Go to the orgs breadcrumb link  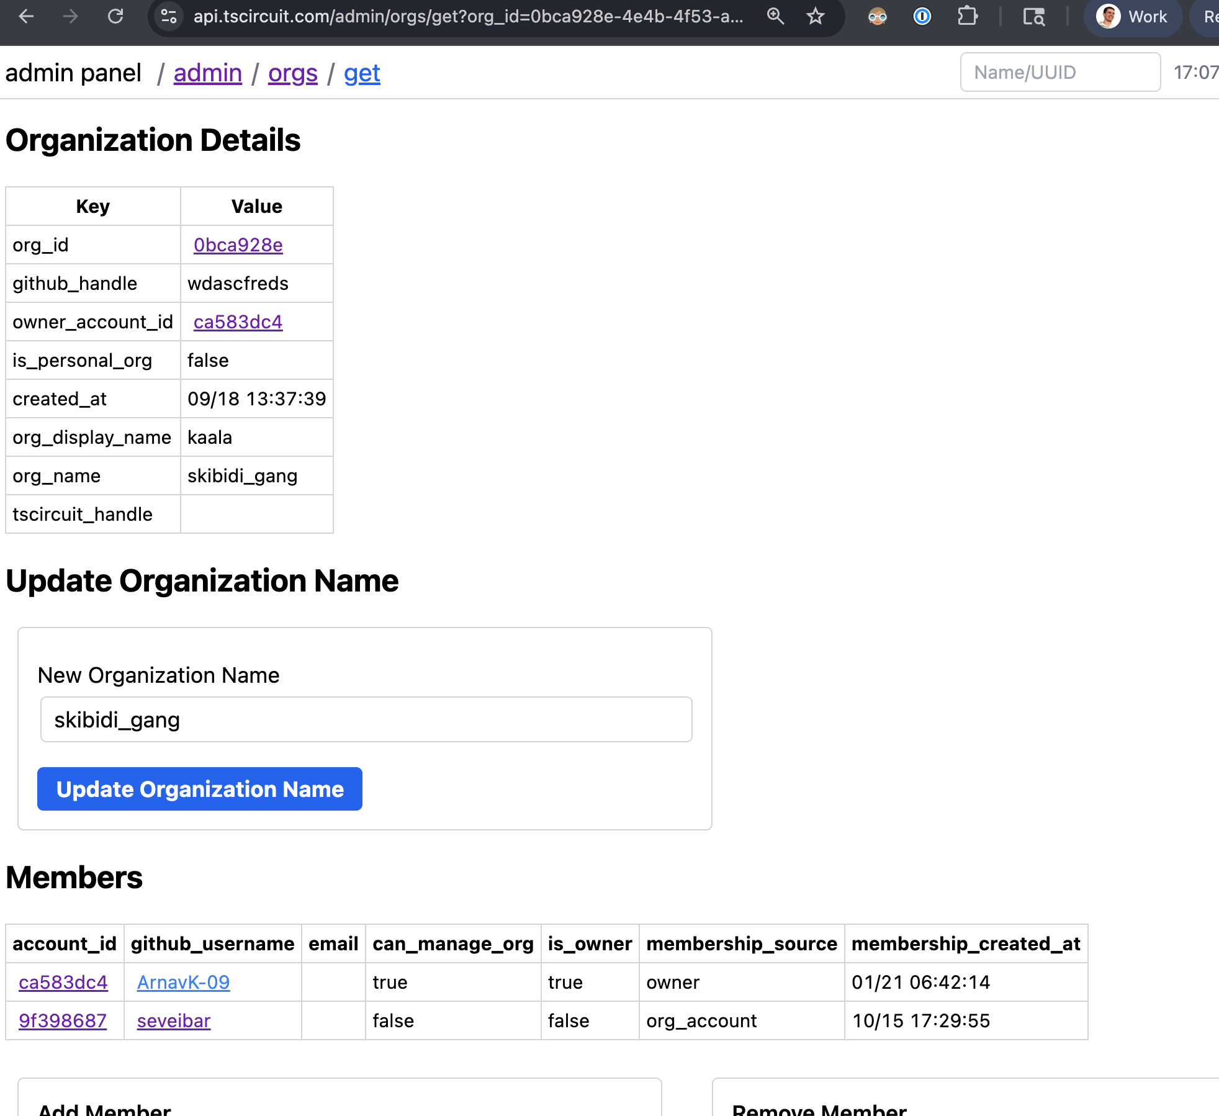tap(292, 73)
